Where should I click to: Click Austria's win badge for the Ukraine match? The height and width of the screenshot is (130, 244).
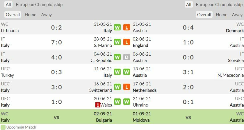click(x=127, y=102)
